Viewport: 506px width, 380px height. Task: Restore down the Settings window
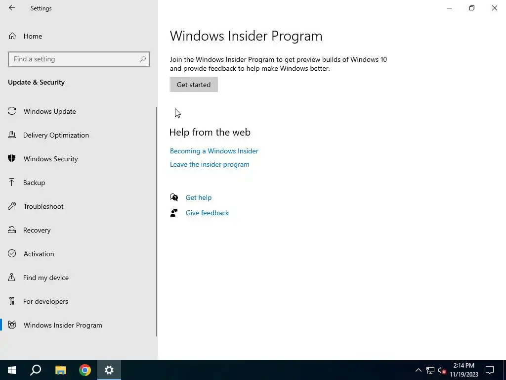472,8
